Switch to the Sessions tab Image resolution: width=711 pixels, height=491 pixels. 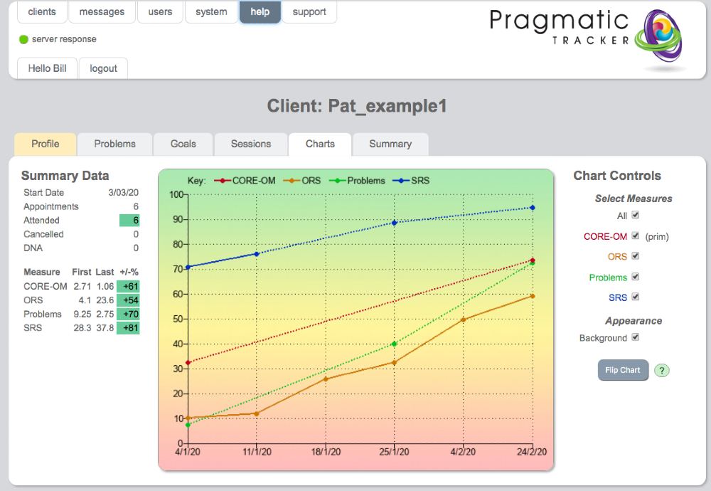[251, 144]
